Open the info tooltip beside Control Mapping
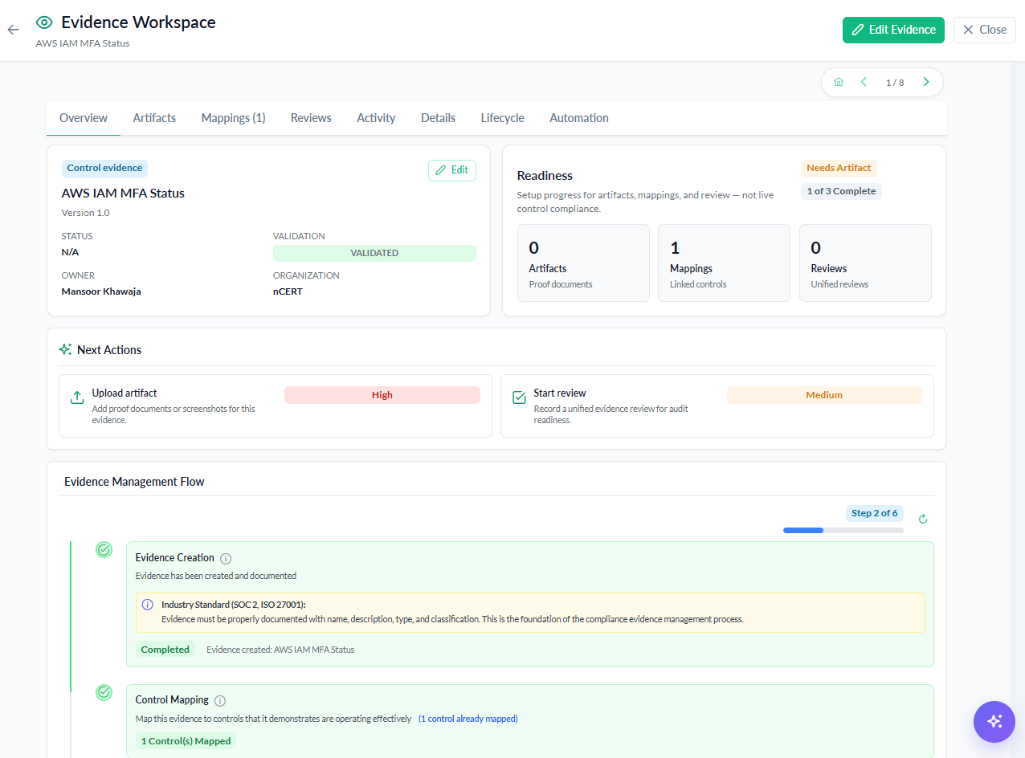Screen dimensions: 1025x758 [220, 701]
